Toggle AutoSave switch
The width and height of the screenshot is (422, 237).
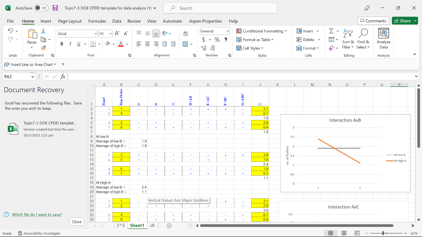pos(41,8)
